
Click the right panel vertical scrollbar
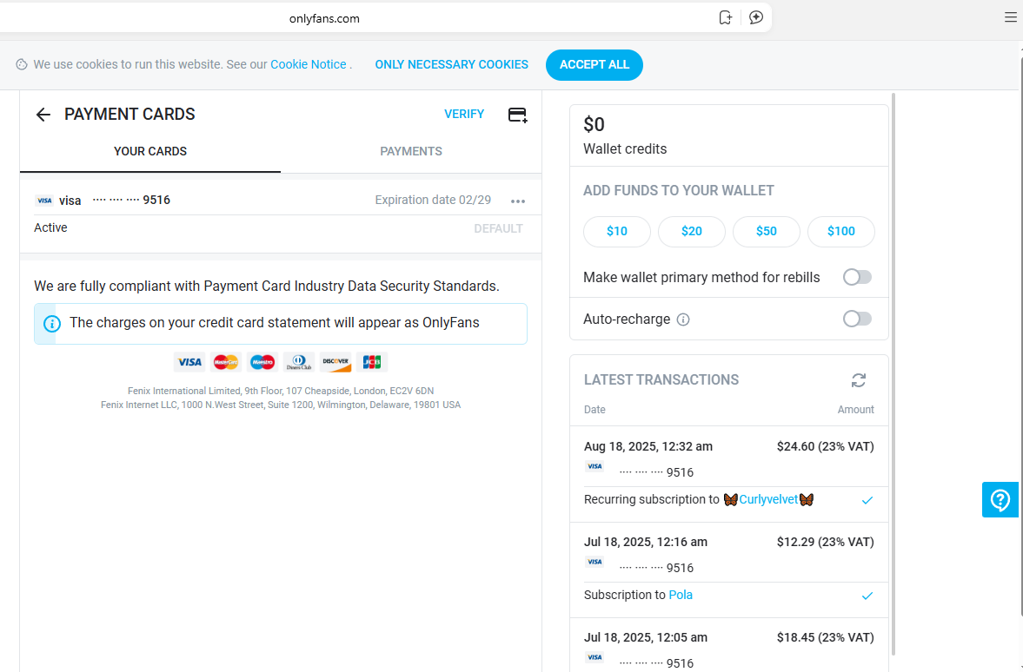click(893, 373)
